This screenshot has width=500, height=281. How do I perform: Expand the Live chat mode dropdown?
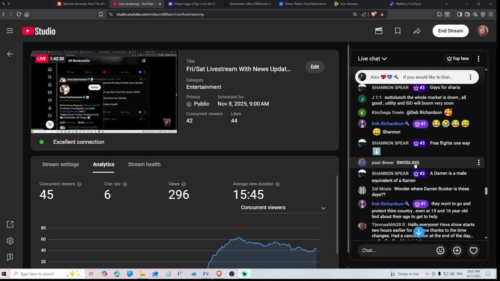coord(372,59)
